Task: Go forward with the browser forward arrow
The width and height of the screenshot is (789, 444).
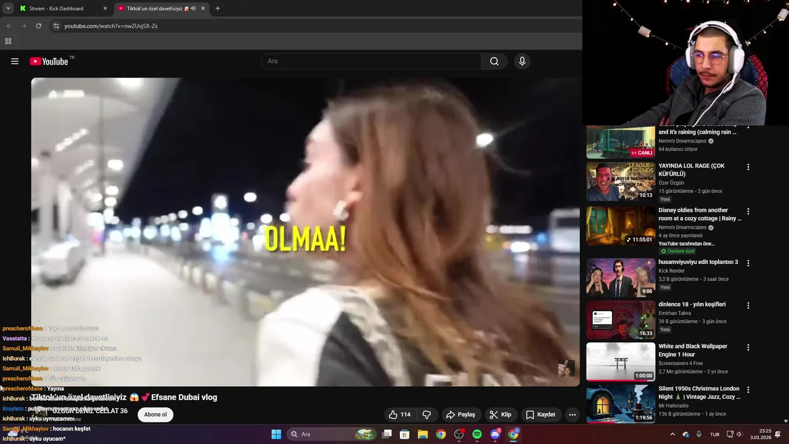Action: coord(23,26)
